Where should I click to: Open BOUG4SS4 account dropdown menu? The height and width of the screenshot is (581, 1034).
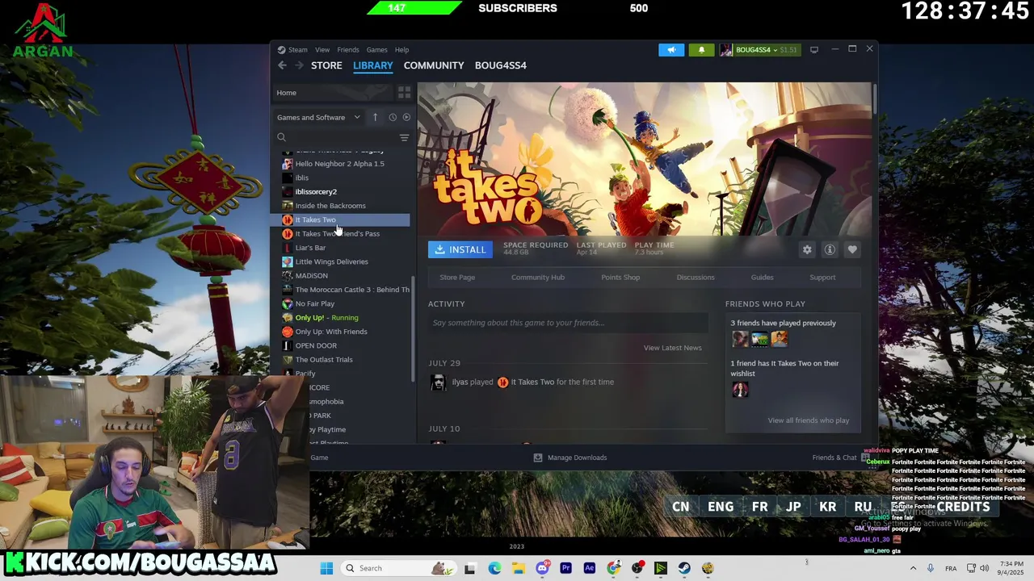(x=759, y=49)
